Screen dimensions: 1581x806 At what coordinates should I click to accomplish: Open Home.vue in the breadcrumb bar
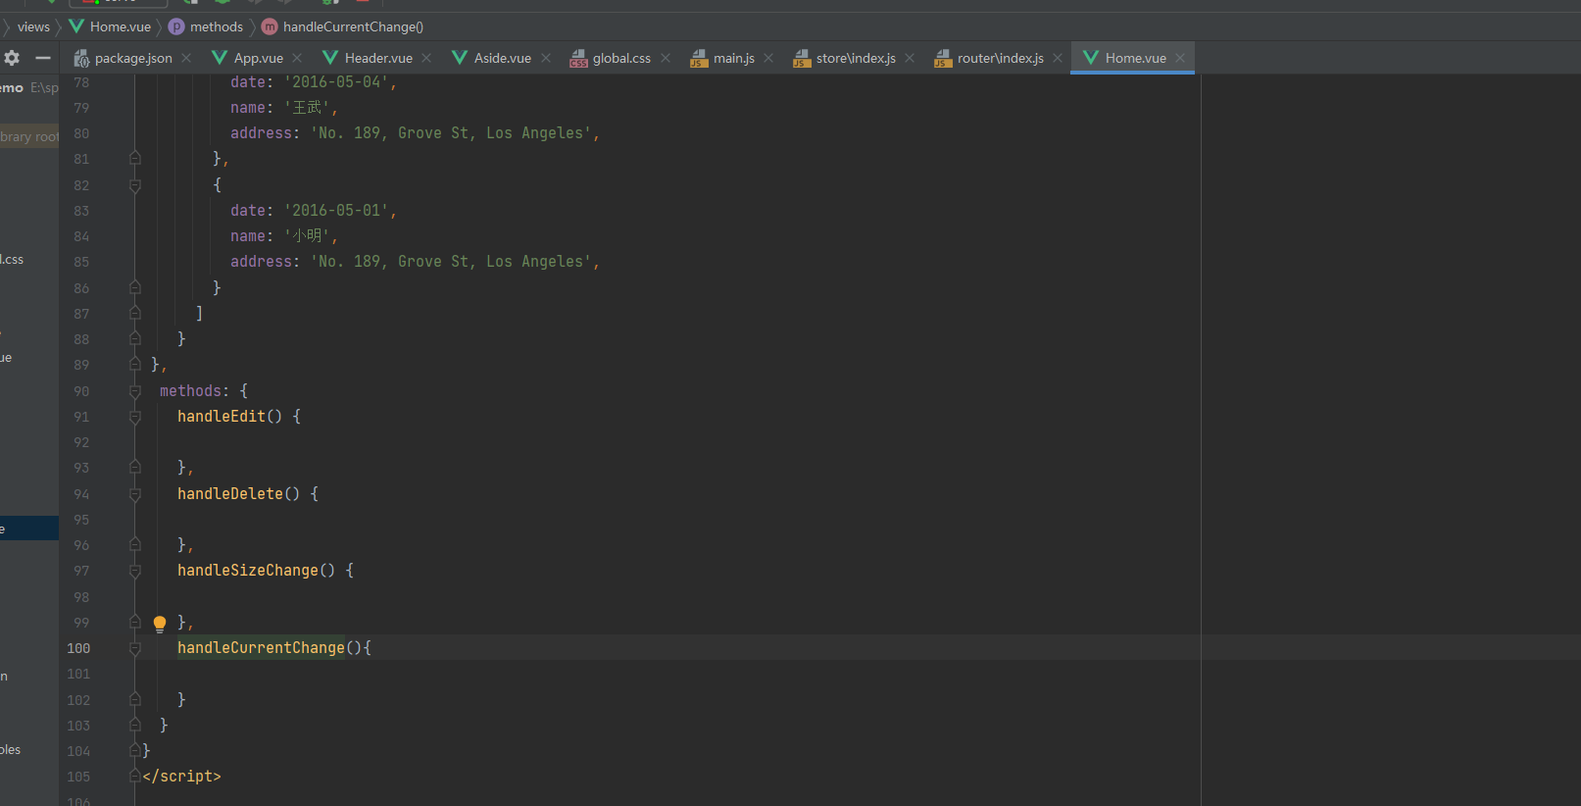(x=121, y=26)
